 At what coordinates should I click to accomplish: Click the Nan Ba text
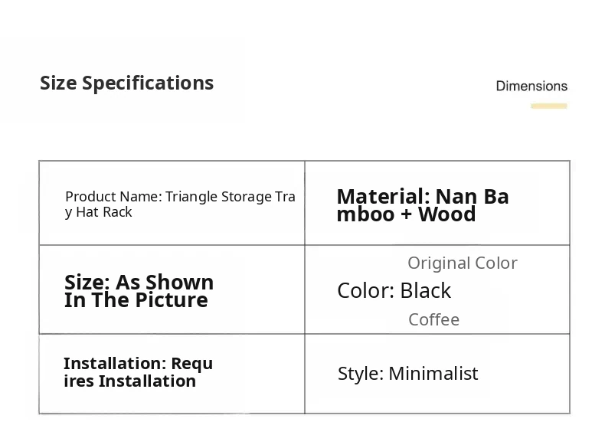472,197
